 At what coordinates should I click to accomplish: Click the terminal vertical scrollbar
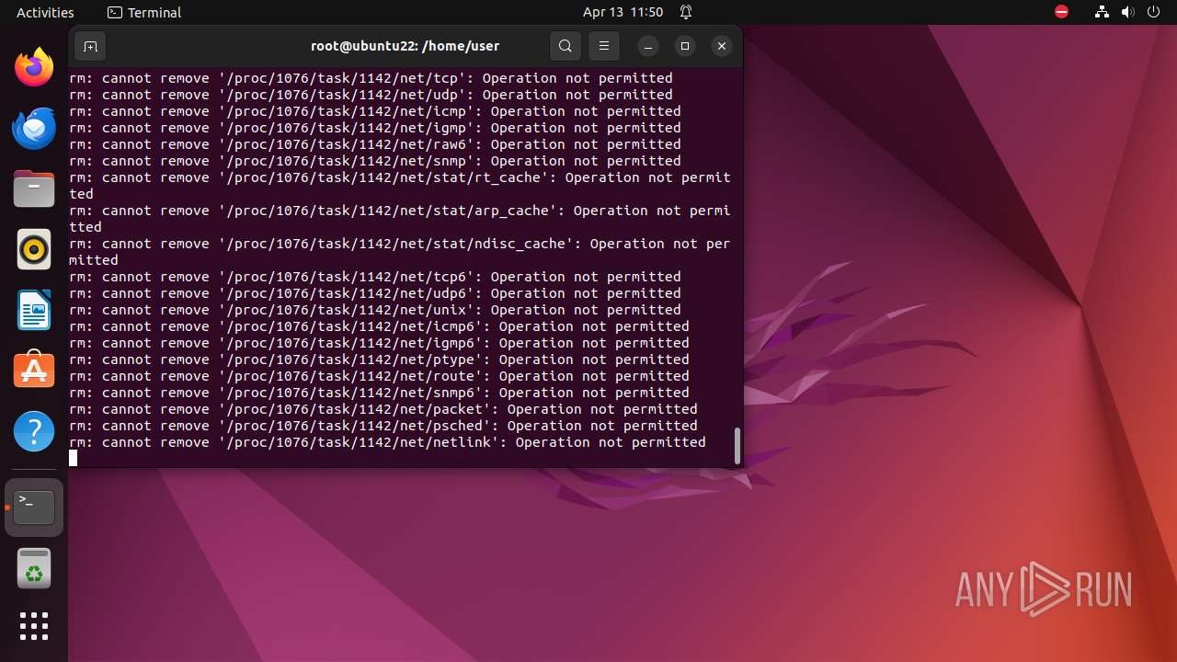pyautogui.click(x=737, y=446)
